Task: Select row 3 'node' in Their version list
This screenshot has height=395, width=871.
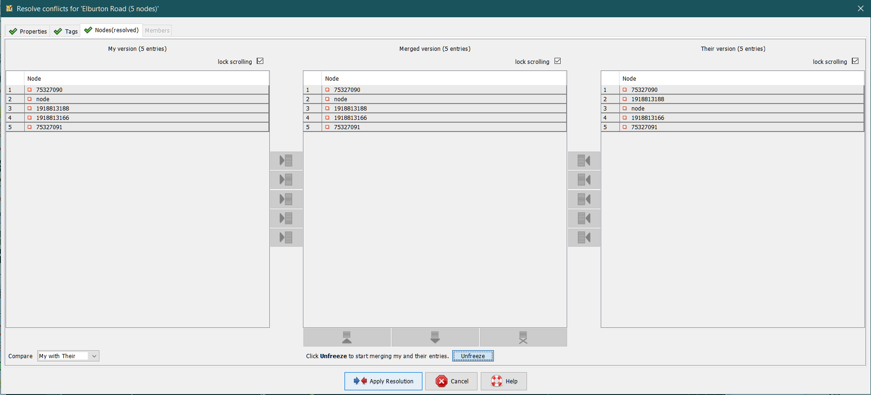Action: pos(638,109)
